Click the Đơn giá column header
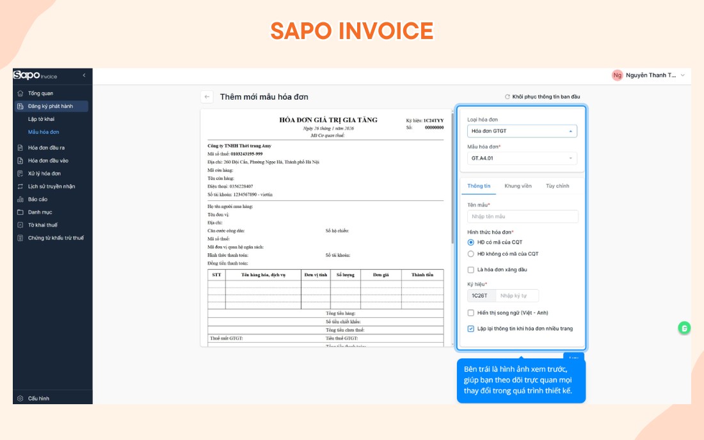704x440 pixels. pos(381,275)
